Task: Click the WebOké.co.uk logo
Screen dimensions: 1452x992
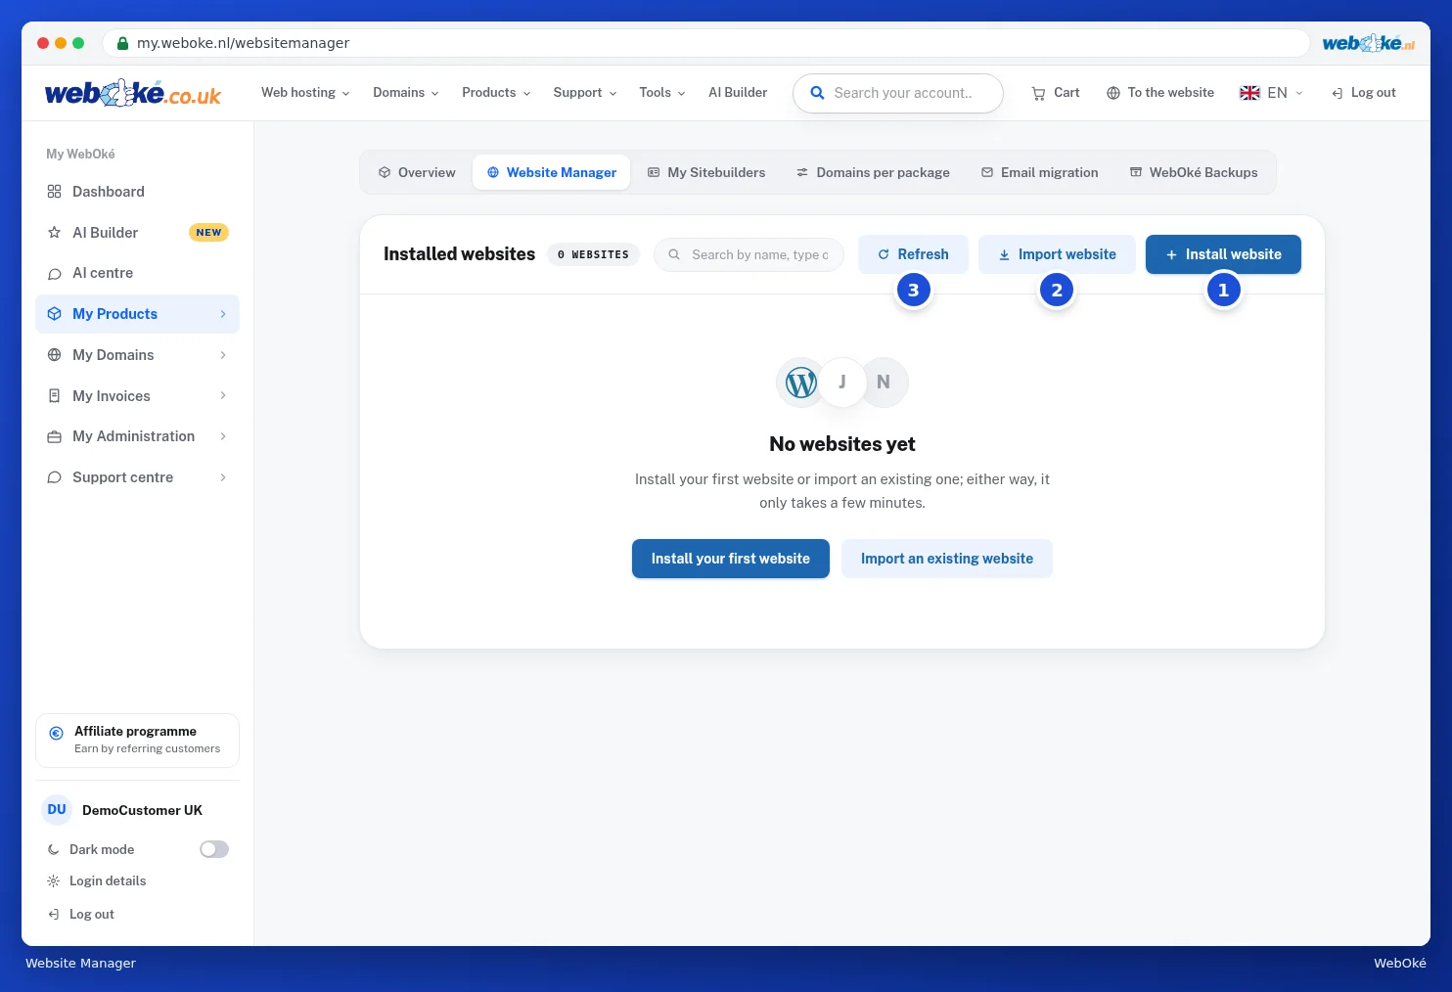Action: coord(133,93)
